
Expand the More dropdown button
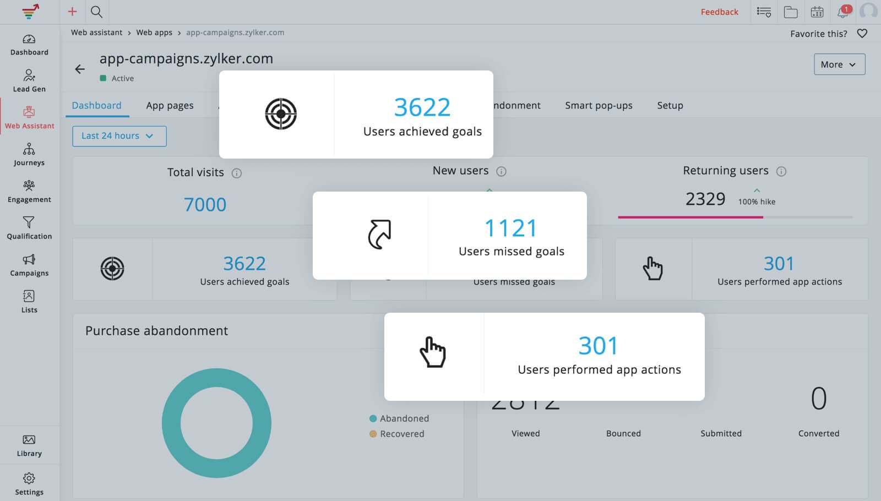click(x=839, y=64)
